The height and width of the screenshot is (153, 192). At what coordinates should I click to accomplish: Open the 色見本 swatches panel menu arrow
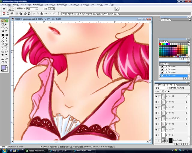click(189, 42)
